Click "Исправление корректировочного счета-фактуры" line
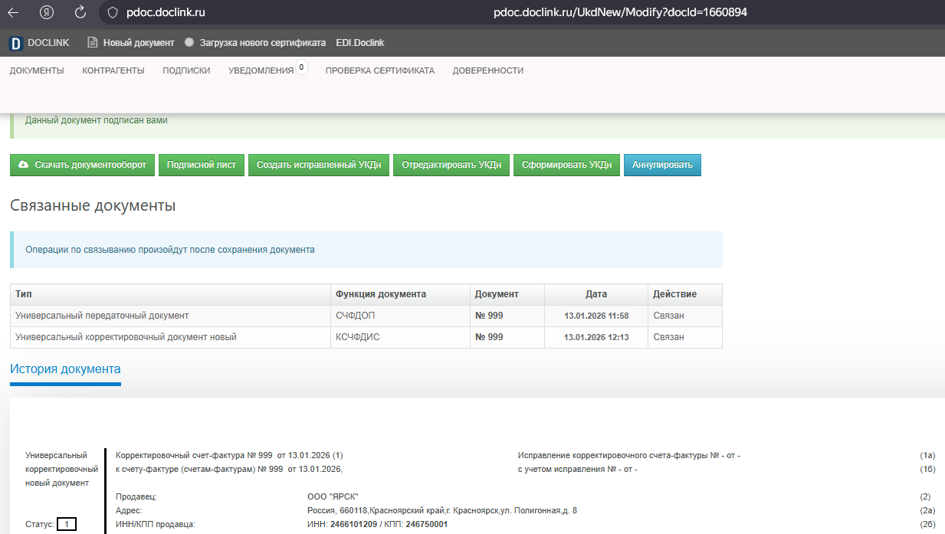Image resolution: width=945 pixels, height=534 pixels. click(629, 455)
